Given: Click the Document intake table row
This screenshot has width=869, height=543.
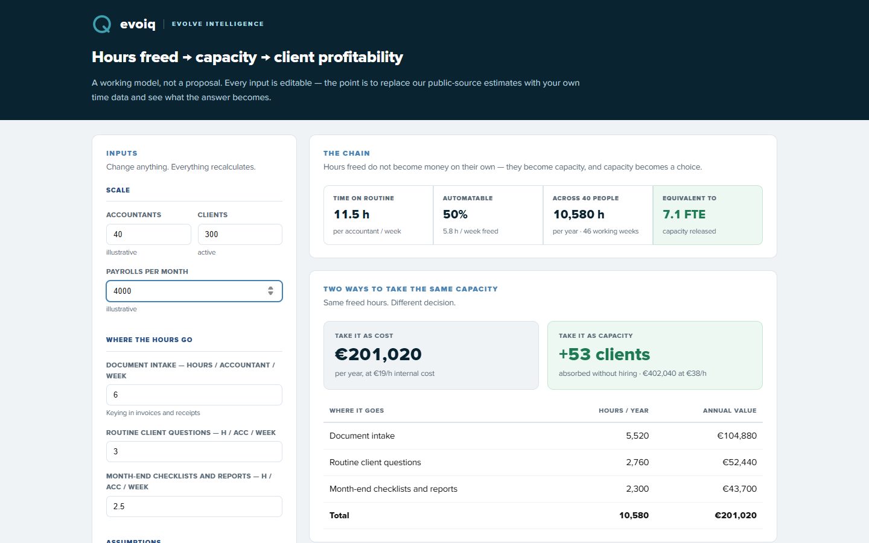Looking at the screenshot, I should tap(543, 436).
